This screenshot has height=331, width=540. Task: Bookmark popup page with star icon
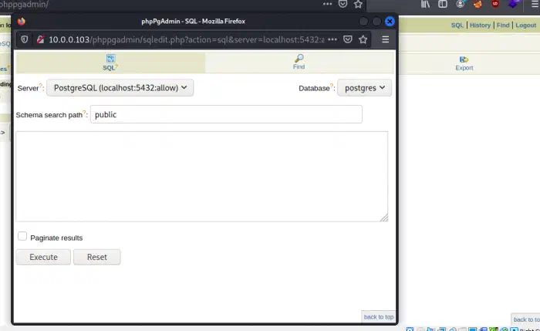point(363,39)
